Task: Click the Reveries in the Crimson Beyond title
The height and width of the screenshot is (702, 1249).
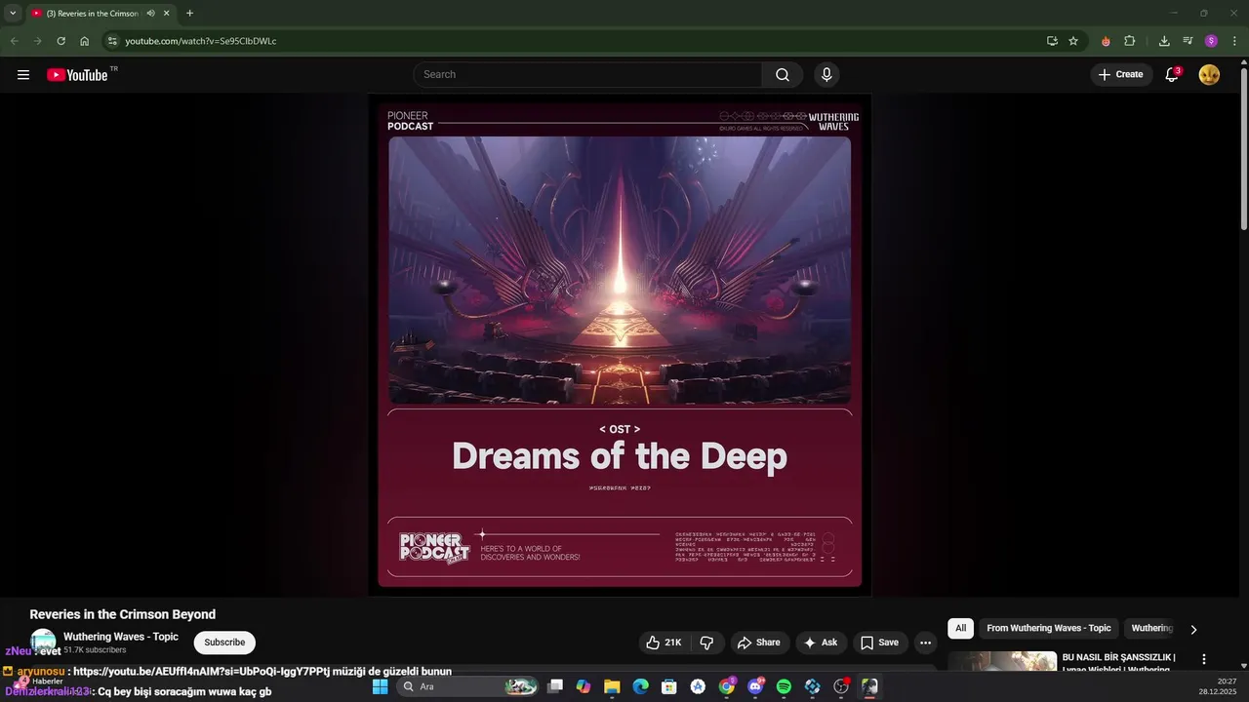Action: point(123,614)
